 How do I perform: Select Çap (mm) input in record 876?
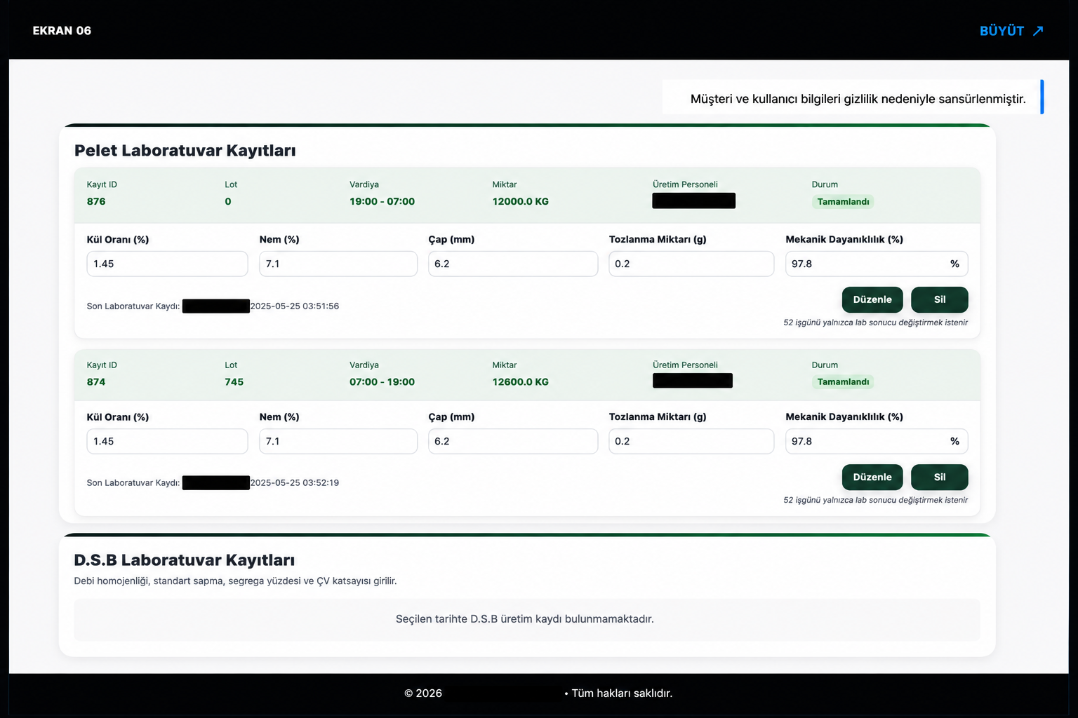(x=513, y=264)
